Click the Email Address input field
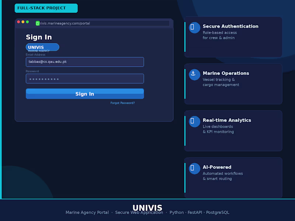Screen dimensions: 295x221 pyautogui.click(x=85, y=62)
